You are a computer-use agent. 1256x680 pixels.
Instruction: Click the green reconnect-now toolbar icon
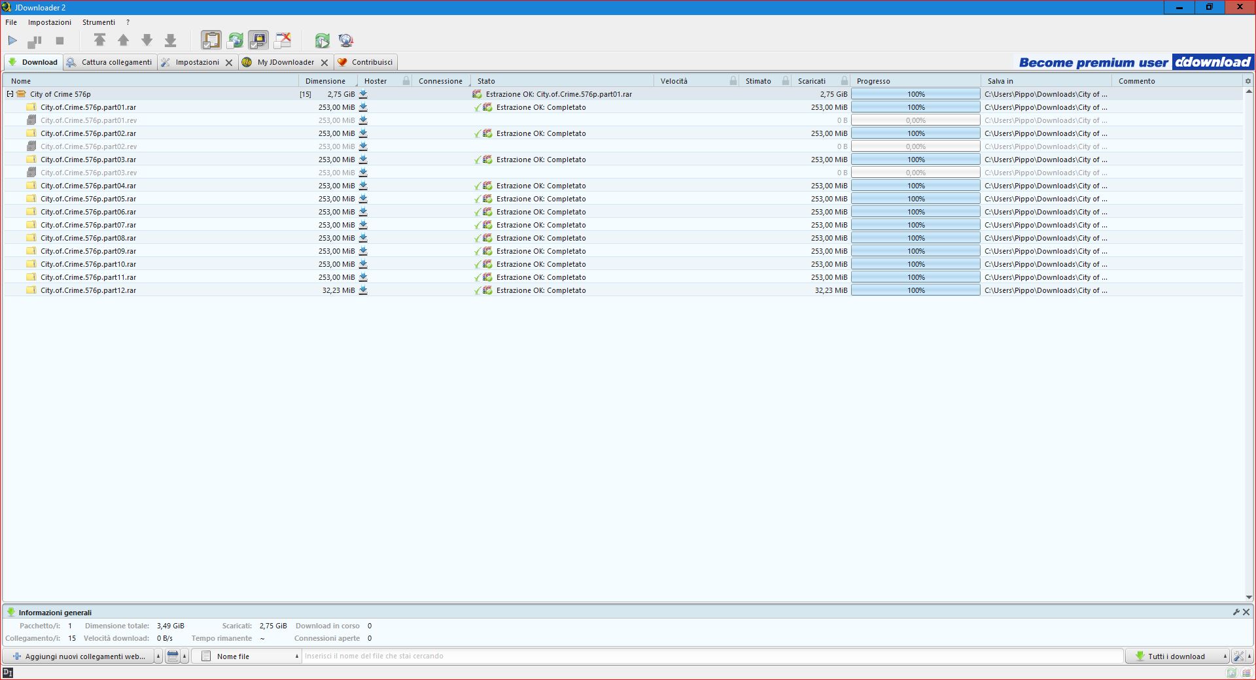[322, 41]
